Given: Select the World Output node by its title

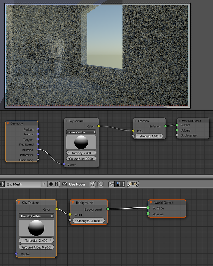Looking at the screenshot, I should [164, 203].
